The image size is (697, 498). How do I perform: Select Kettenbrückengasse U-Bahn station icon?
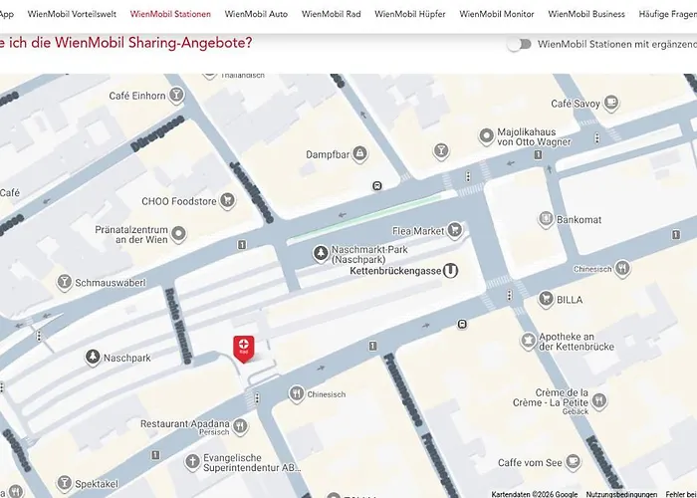[450, 270]
